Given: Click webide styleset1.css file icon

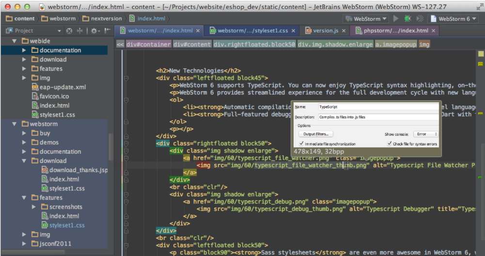Looking at the screenshot, I should 35,114.
